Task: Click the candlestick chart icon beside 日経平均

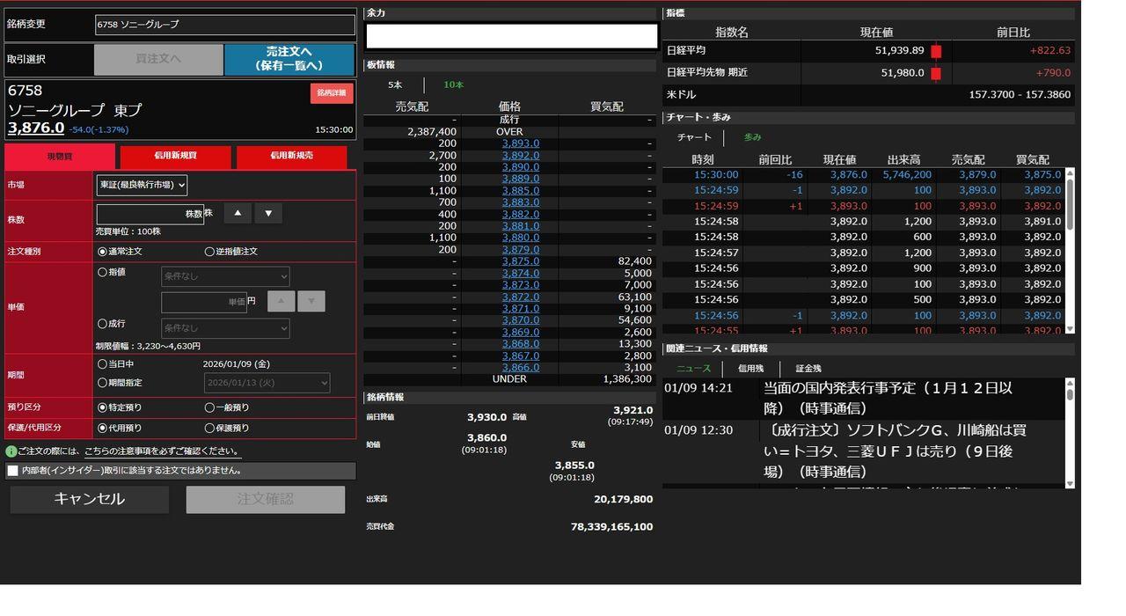Action: click(x=936, y=51)
